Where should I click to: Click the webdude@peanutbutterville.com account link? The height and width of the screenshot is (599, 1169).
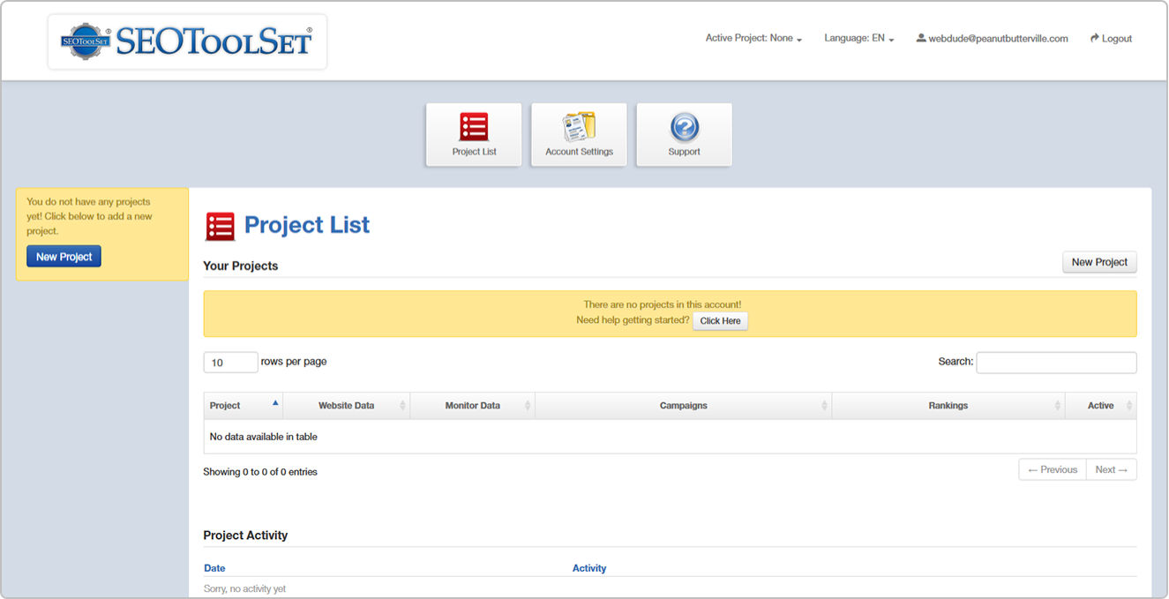992,39
